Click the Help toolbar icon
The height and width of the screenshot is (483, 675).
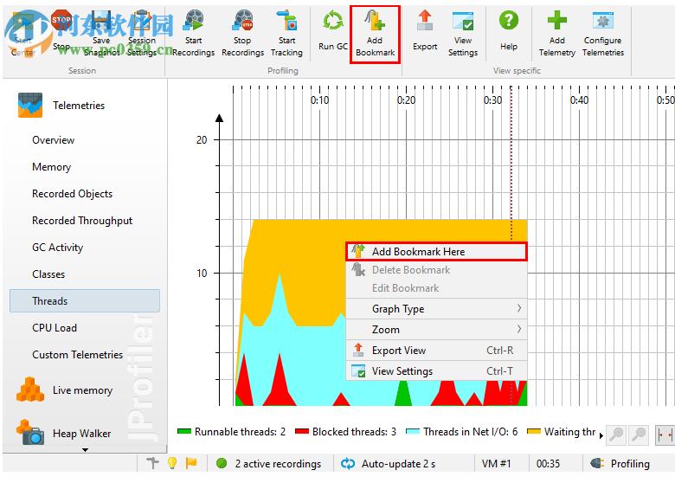coord(508,20)
